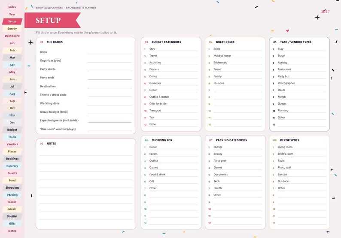Select the Party ends field
Image resolution: width=341 pixels, height=238 pixels.
coord(110,77)
